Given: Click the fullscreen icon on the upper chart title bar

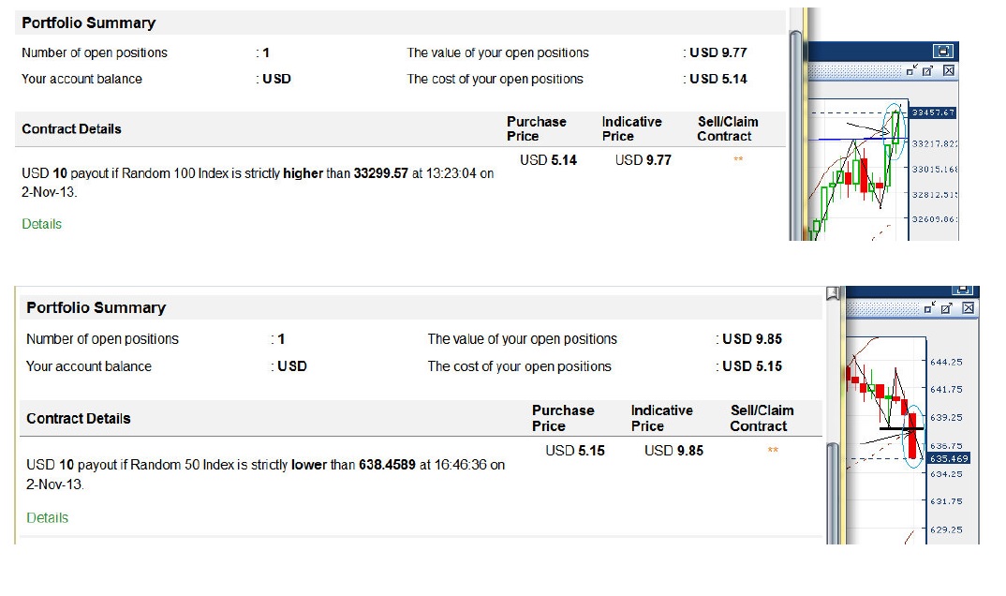Looking at the screenshot, I should pos(942,52).
